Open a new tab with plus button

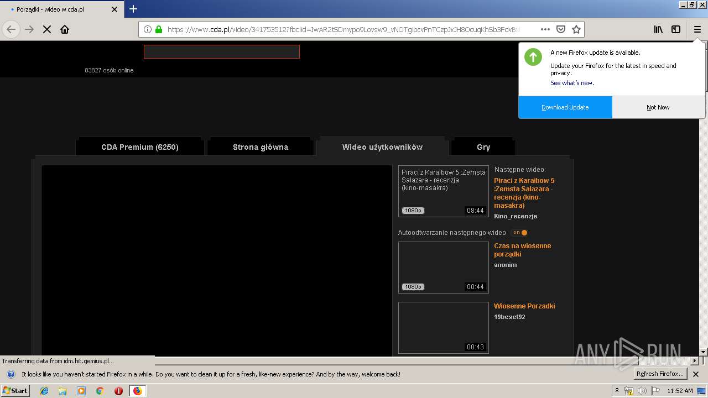point(133,9)
